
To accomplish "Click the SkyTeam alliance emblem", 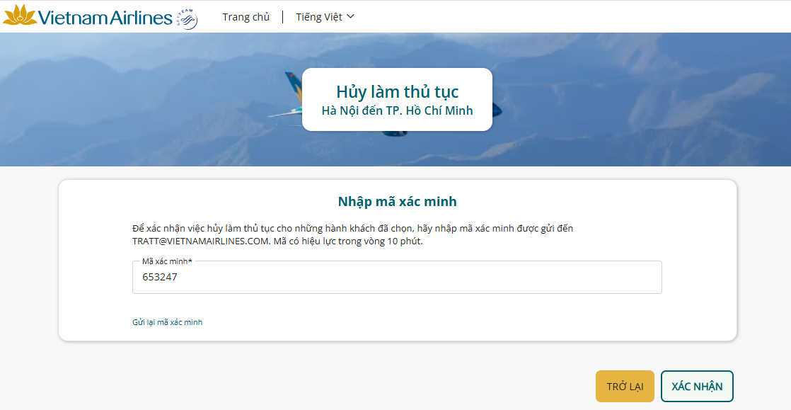I will [187, 18].
